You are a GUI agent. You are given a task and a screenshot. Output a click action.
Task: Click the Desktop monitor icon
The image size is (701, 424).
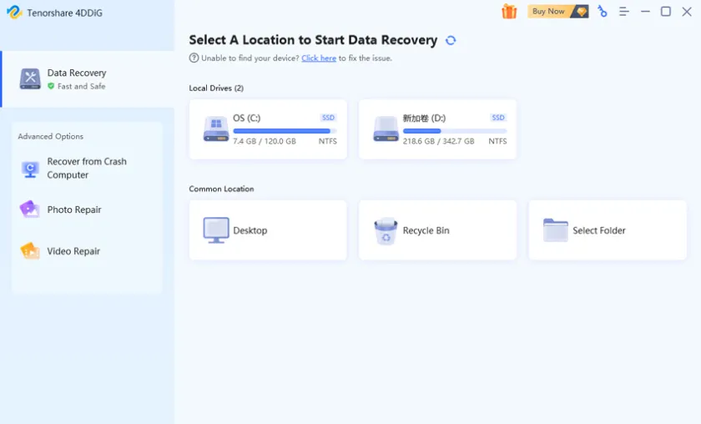click(216, 230)
